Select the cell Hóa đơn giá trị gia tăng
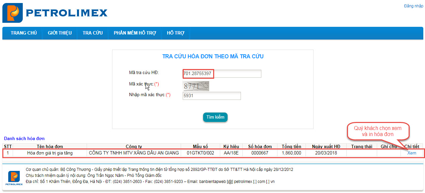Viewport: 425px width, 193px height. click(50, 153)
